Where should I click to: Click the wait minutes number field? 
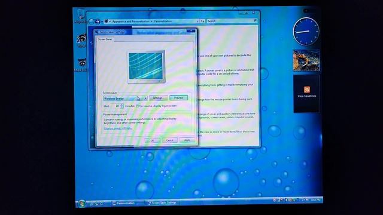pos(115,106)
